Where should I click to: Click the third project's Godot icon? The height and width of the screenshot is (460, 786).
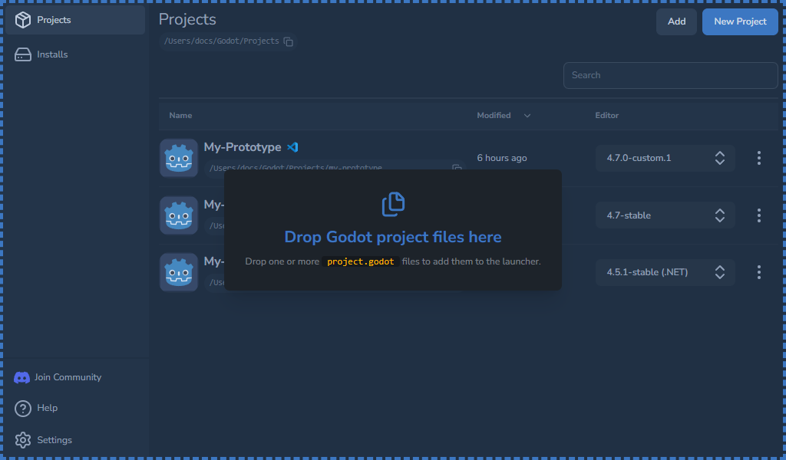(178, 272)
